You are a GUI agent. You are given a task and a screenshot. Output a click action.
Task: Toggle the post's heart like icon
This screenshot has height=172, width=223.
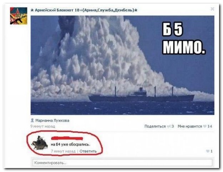click(205, 126)
